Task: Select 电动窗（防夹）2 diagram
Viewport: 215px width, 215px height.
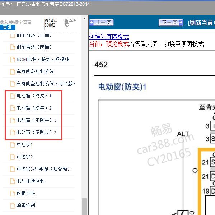Action: pyautogui.click(x=34, y=108)
